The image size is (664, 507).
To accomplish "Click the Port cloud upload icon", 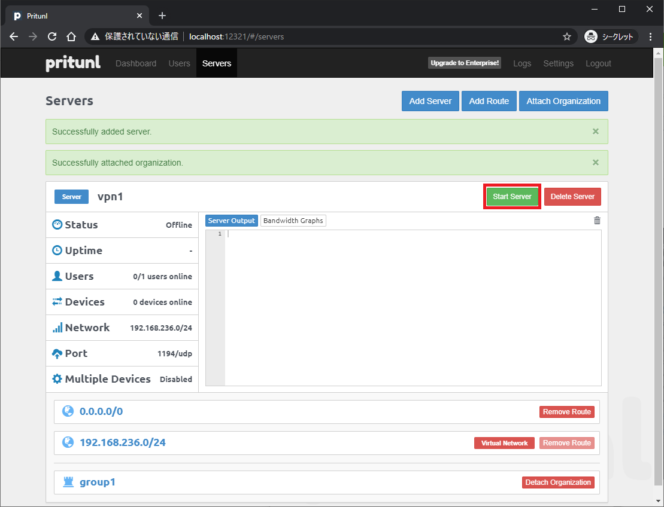I will tap(57, 353).
